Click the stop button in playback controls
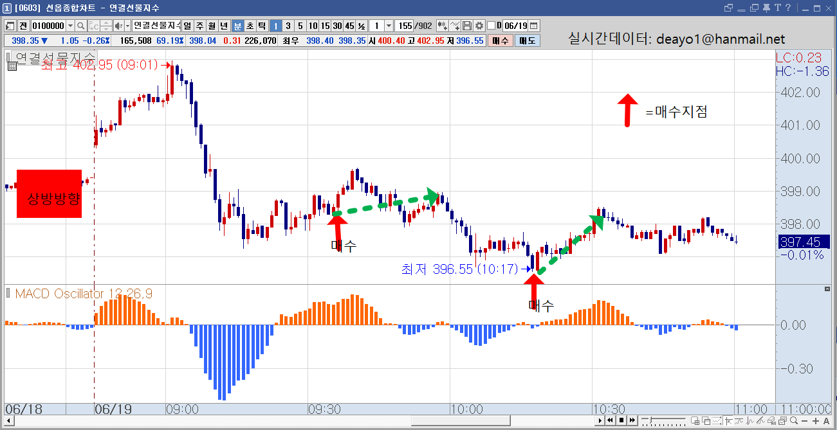 [621, 420]
